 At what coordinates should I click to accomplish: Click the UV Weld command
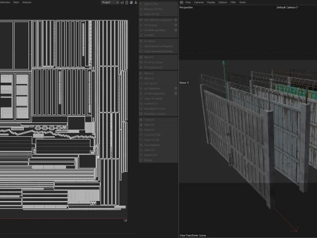(x=158, y=35)
